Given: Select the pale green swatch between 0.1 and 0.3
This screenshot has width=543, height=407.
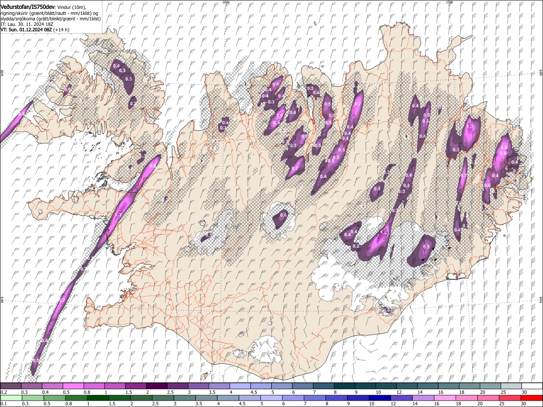Looking at the screenshot, I should (x=11, y=398).
